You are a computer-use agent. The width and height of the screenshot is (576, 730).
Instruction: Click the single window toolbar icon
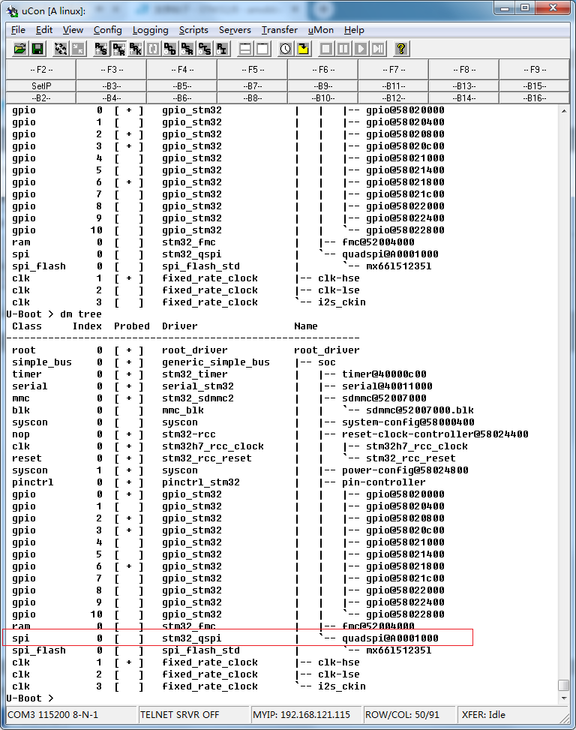(x=262, y=49)
